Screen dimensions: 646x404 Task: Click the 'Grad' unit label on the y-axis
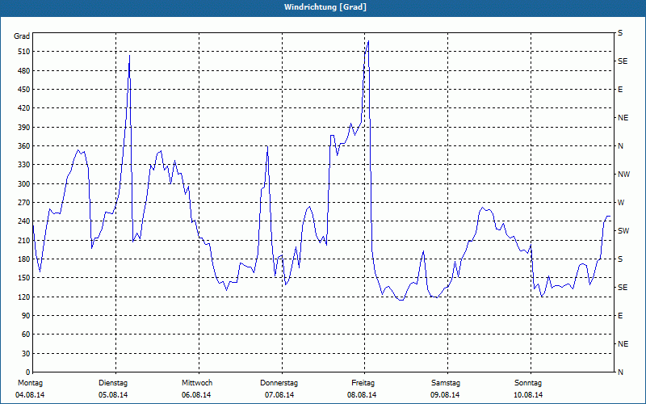click(x=22, y=36)
